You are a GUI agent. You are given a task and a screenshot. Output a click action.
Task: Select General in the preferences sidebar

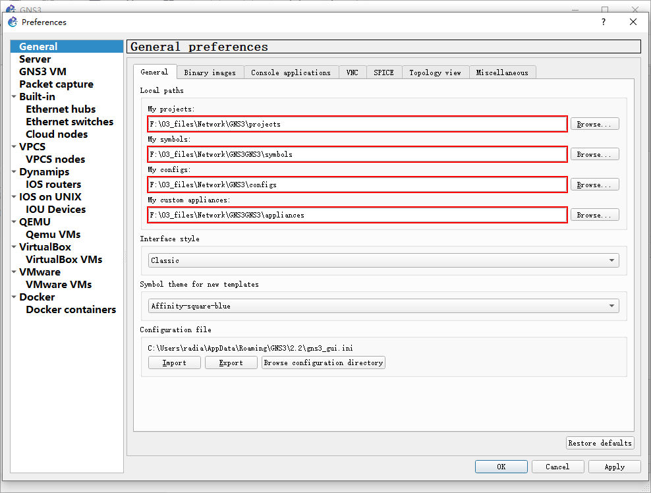67,47
